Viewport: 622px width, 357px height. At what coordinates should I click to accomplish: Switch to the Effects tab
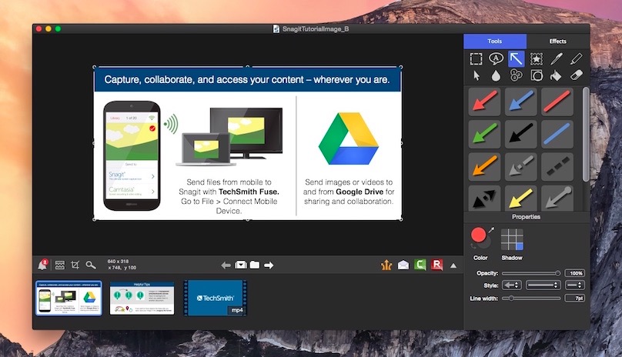[x=558, y=42]
